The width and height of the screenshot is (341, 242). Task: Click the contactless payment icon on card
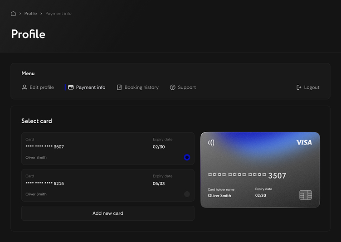211,143
